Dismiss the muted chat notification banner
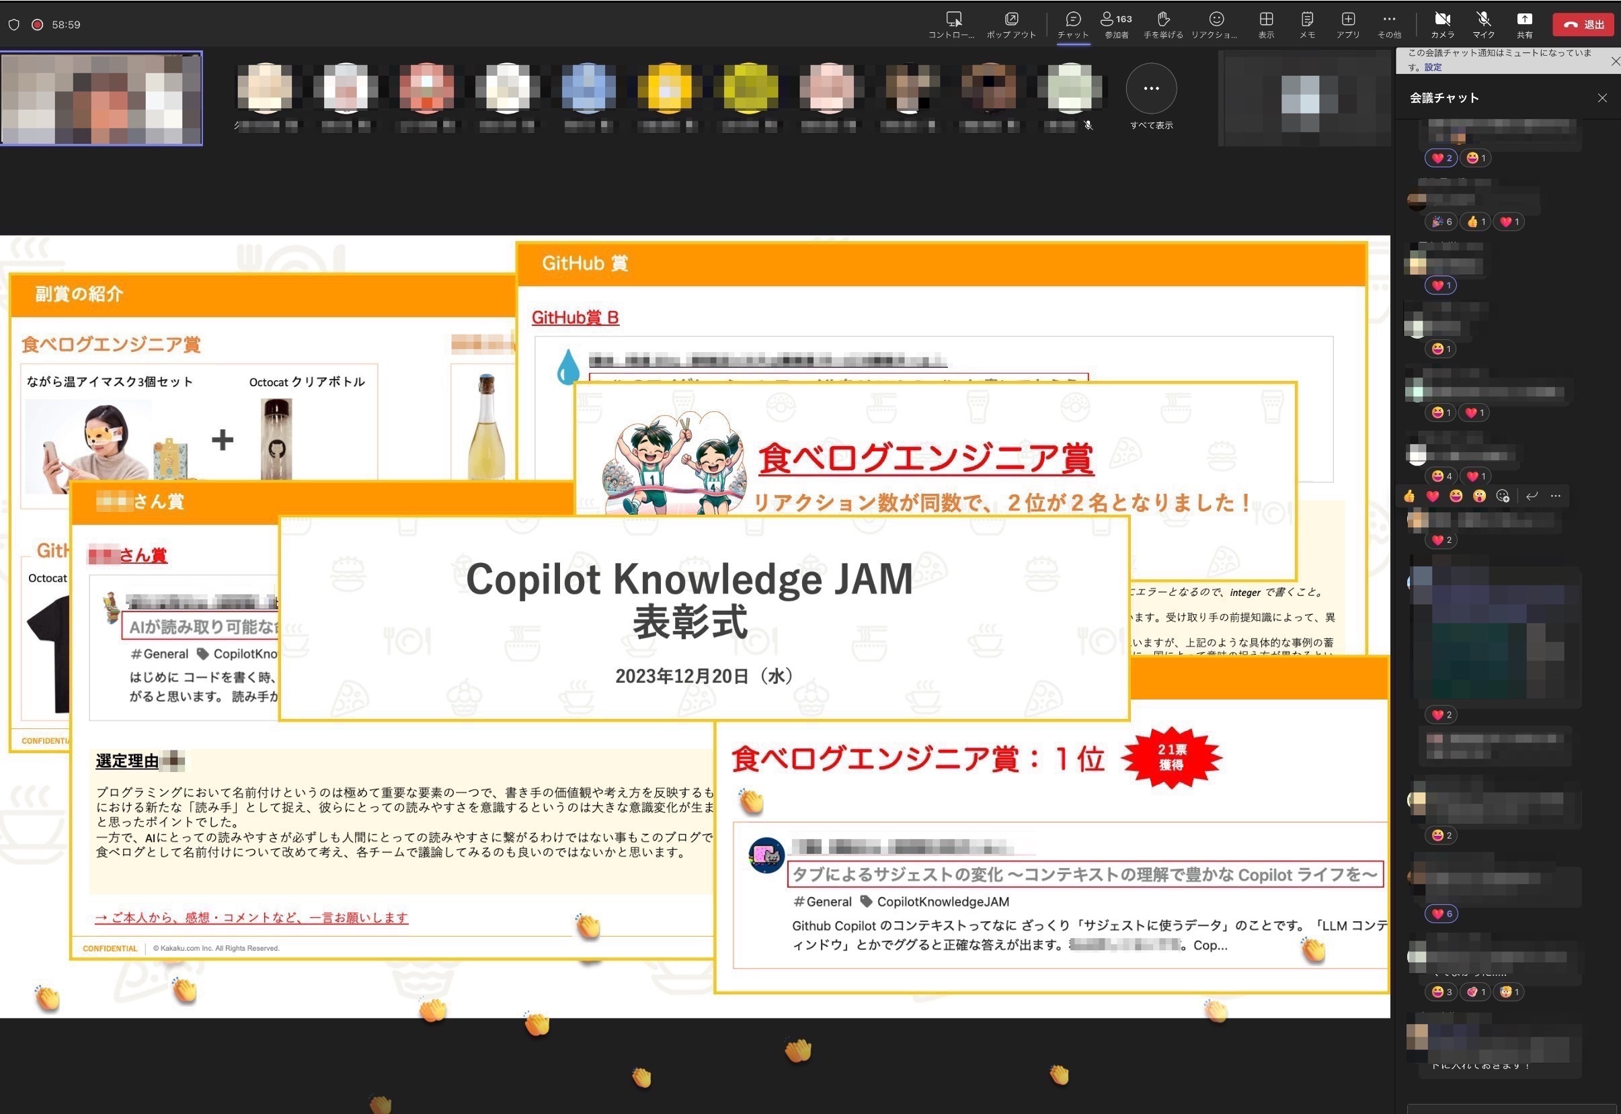Image resolution: width=1621 pixels, height=1114 pixels. (1615, 60)
